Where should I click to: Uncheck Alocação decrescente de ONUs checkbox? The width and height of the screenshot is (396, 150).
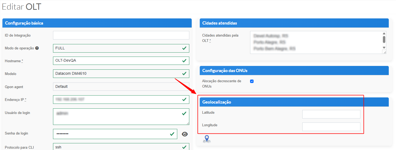coord(252,81)
